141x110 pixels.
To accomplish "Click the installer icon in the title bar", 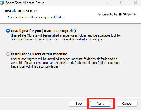I will click(x=2, y=3).
